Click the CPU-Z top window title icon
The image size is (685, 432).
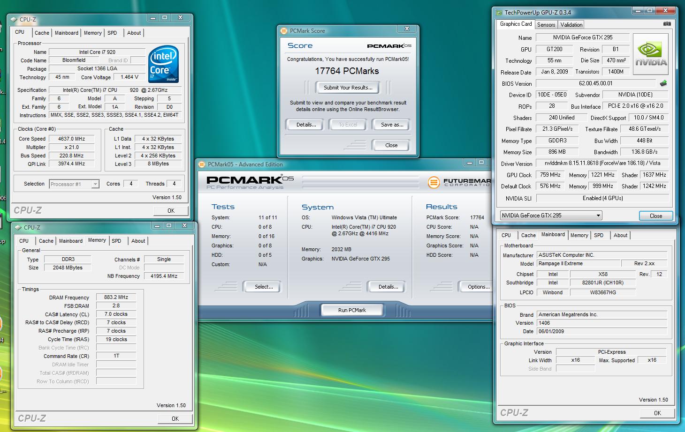point(15,20)
